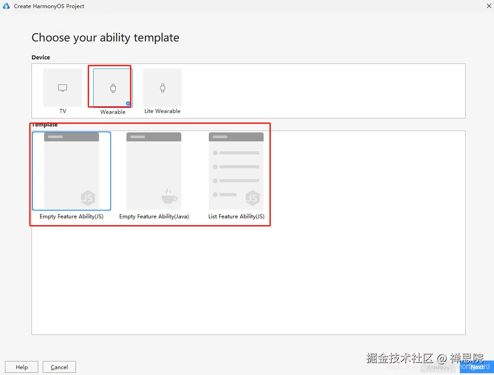This screenshot has height=375, width=494.
Task: Click the 'List Feature Ability(JS)' label text
Action: pyautogui.click(x=236, y=217)
